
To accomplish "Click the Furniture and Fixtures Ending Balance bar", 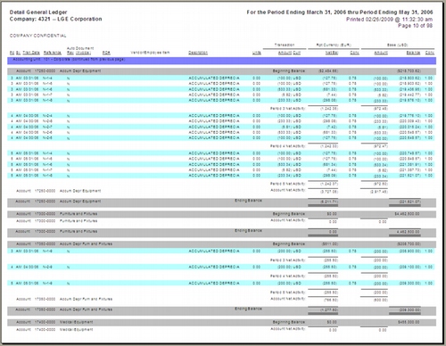I will pyautogui.click(x=222, y=233).
